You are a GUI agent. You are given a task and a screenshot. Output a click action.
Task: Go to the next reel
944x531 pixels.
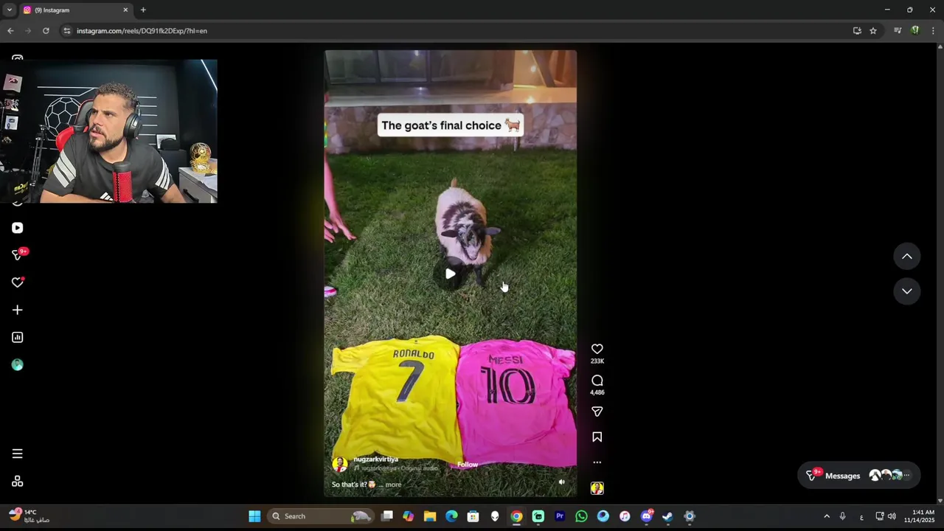[x=907, y=291]
